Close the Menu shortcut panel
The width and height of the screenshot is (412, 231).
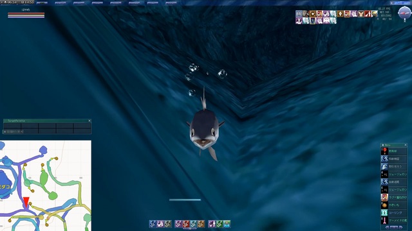click(406, 145)
